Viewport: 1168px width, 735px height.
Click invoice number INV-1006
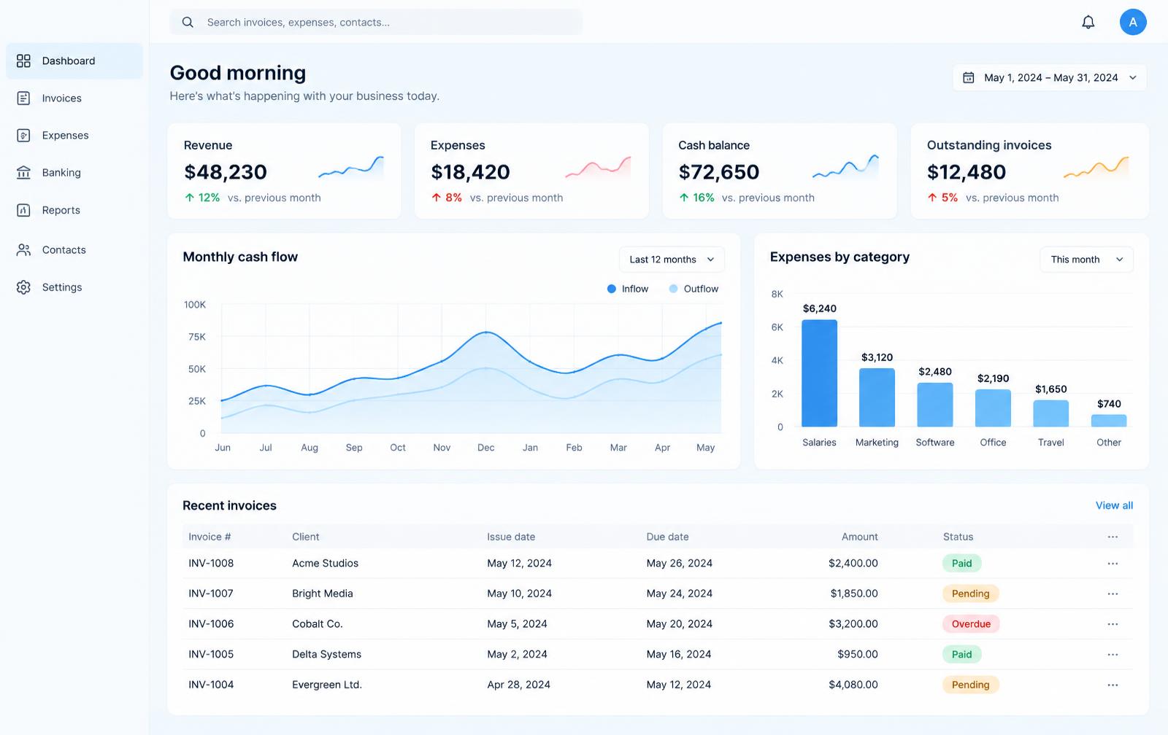click(211, 624)
